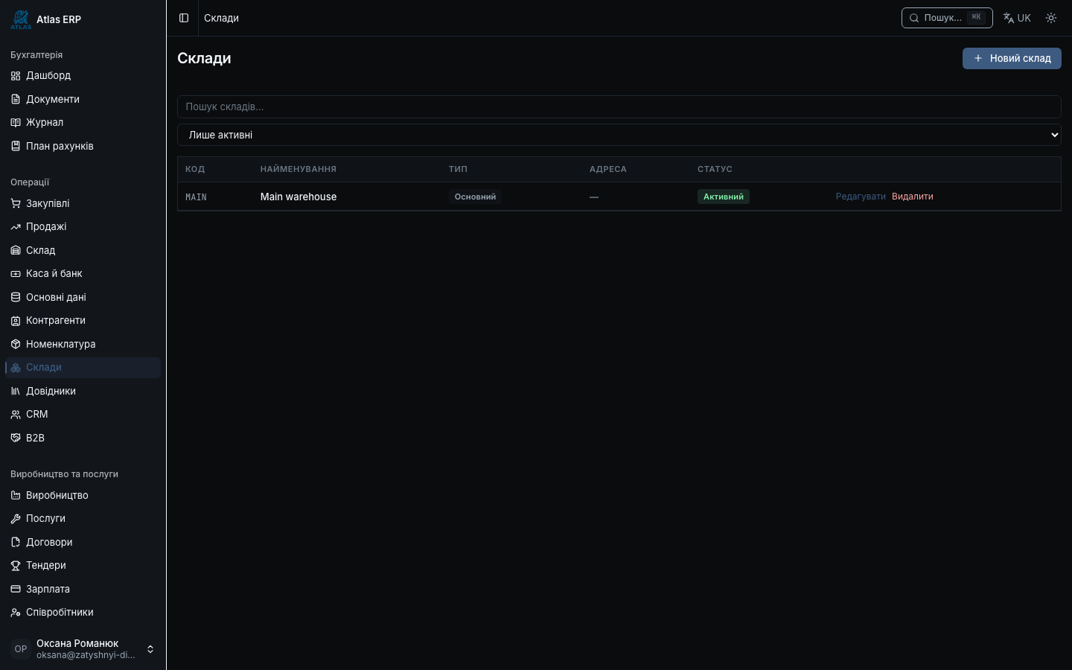Screen dimensions: 1072x670
Task: Focus the Пошук складів search field
Action: (619, 106)
